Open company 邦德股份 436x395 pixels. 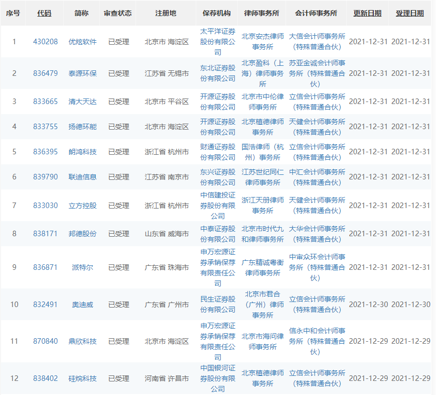83,234
